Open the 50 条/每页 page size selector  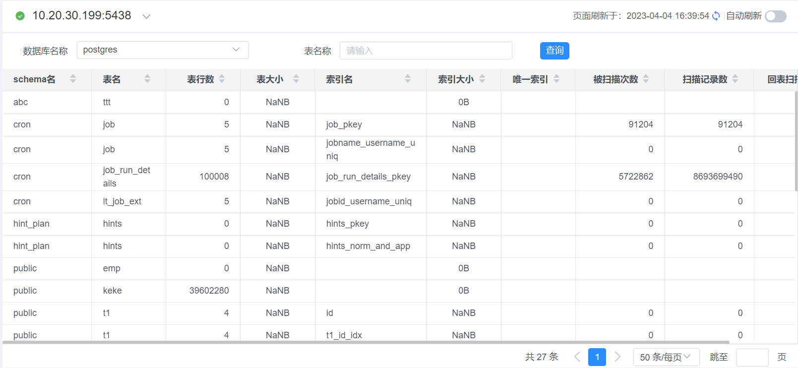tap(666, 357)
